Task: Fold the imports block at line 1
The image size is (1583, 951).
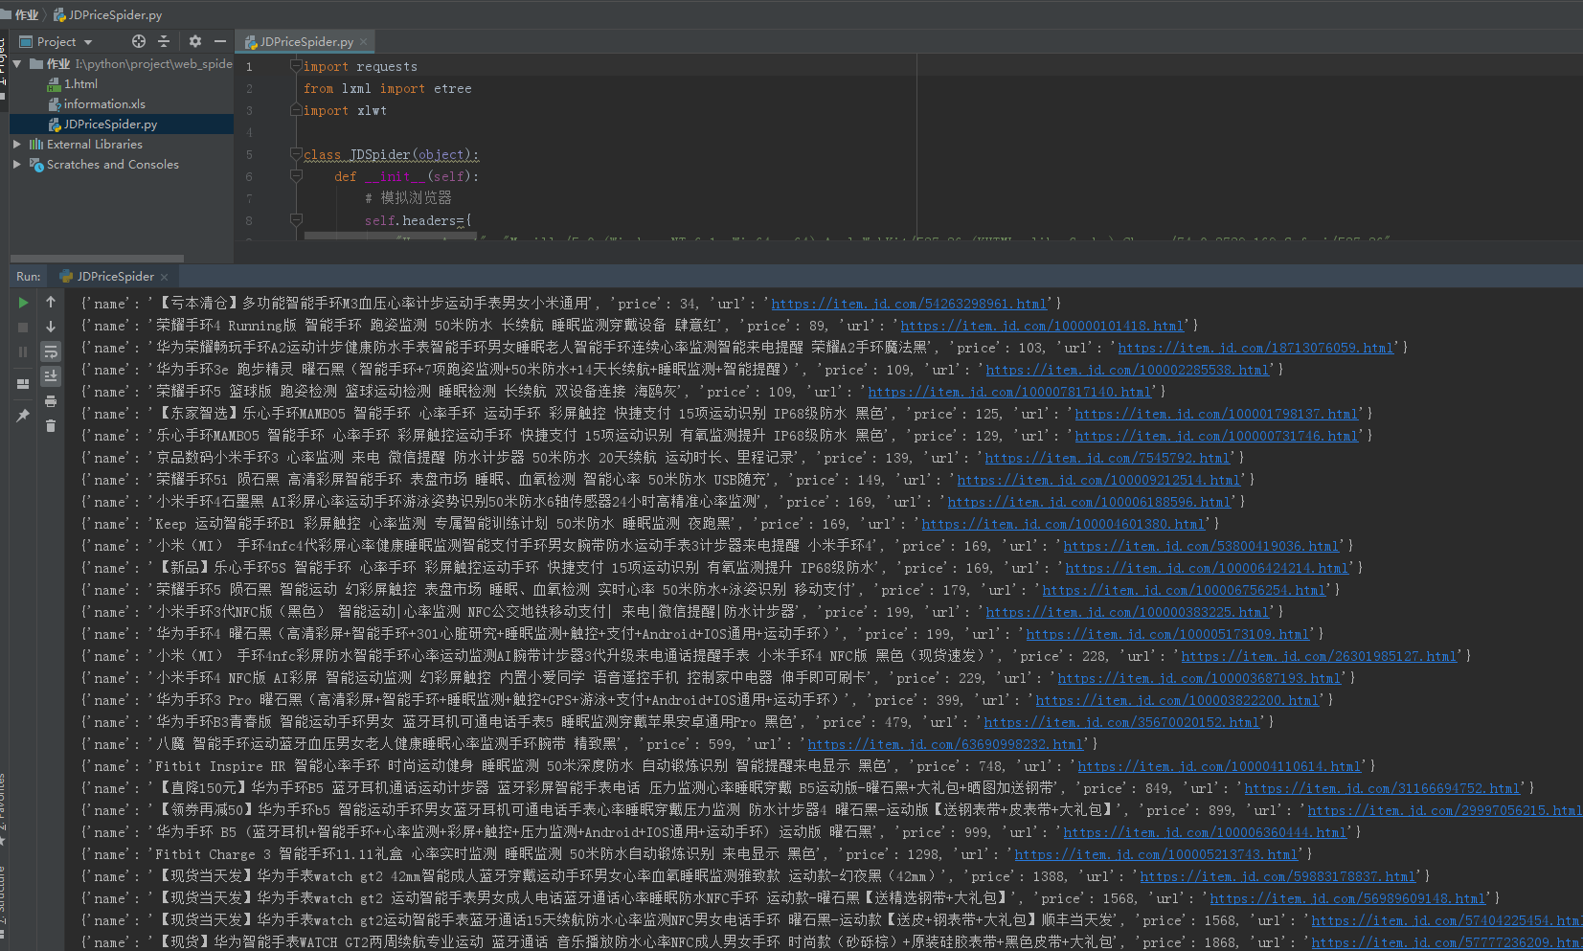Action: click(296, 66)
